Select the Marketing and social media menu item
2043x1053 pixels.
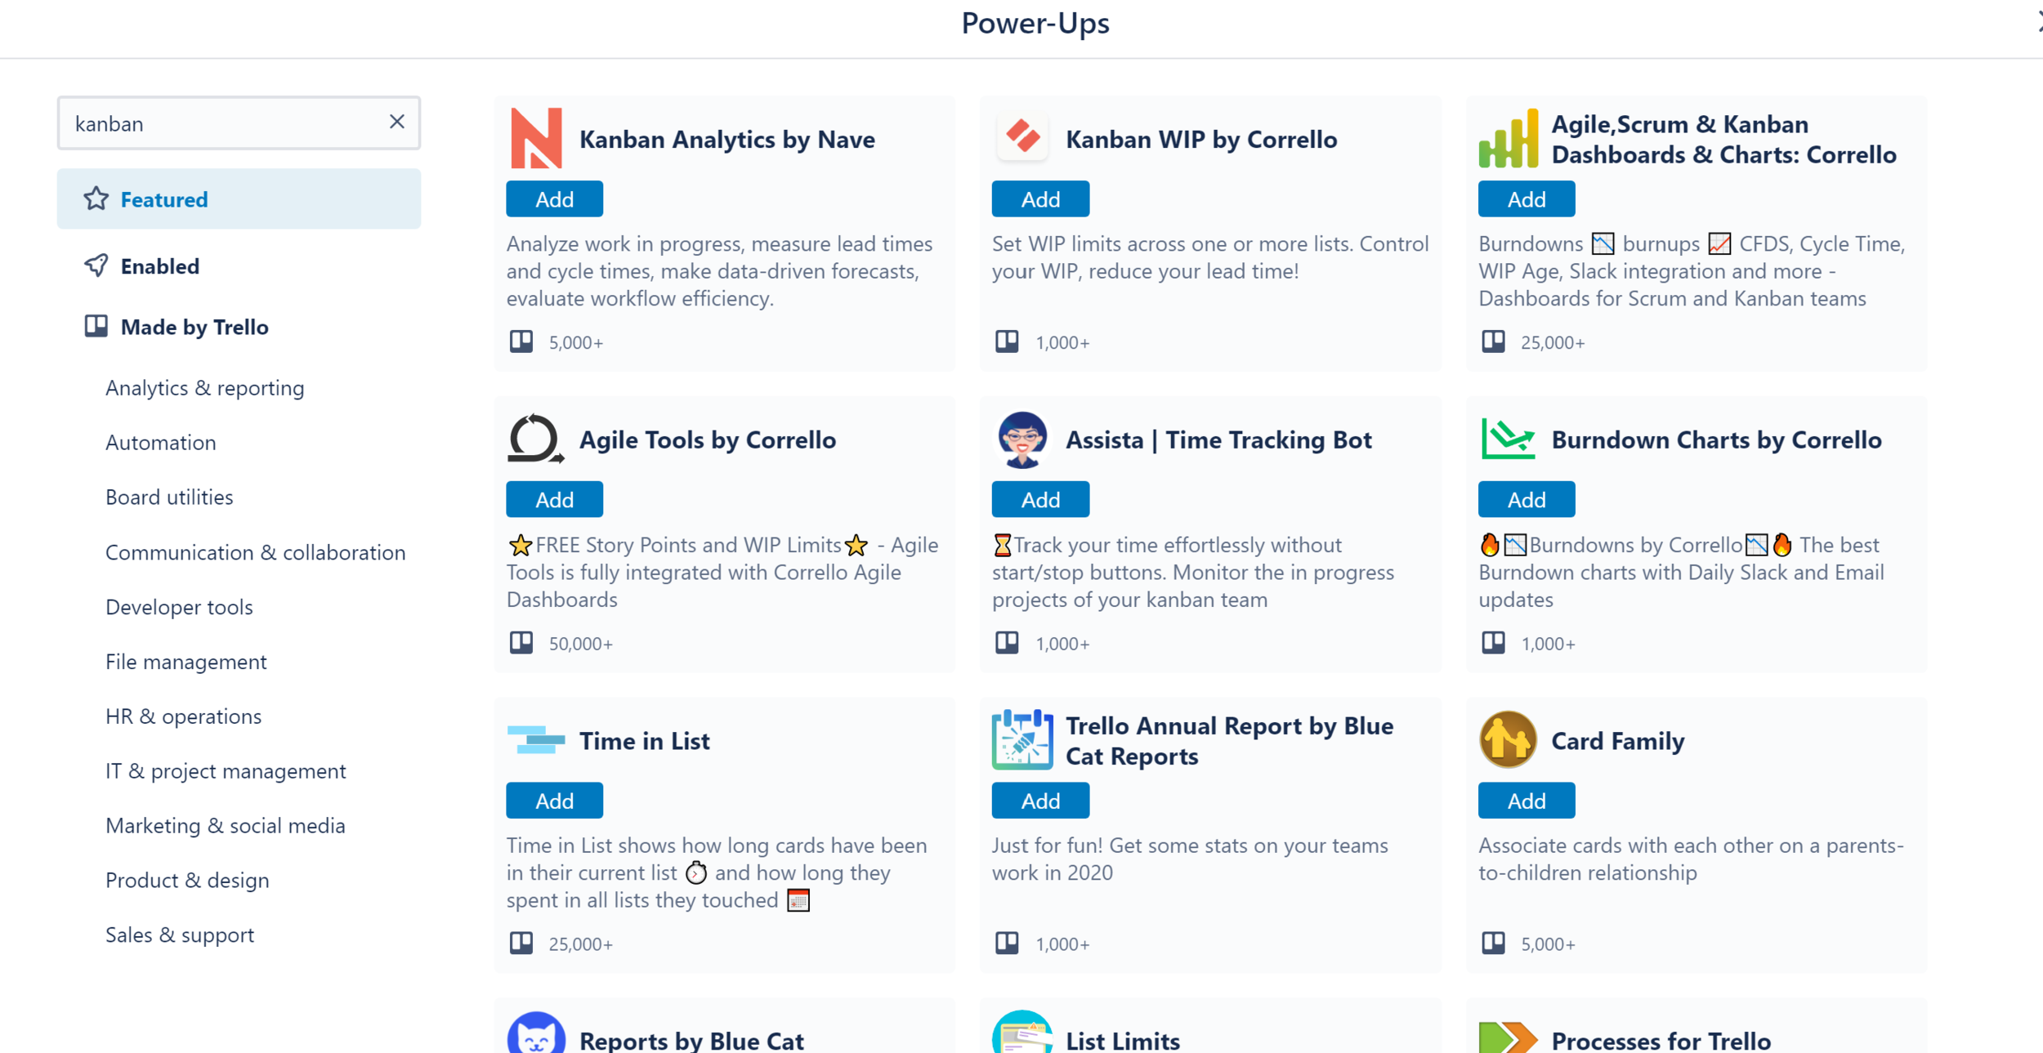(226, 824)
